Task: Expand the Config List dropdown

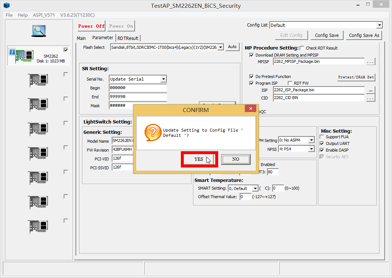Action: tap(379, 25)
